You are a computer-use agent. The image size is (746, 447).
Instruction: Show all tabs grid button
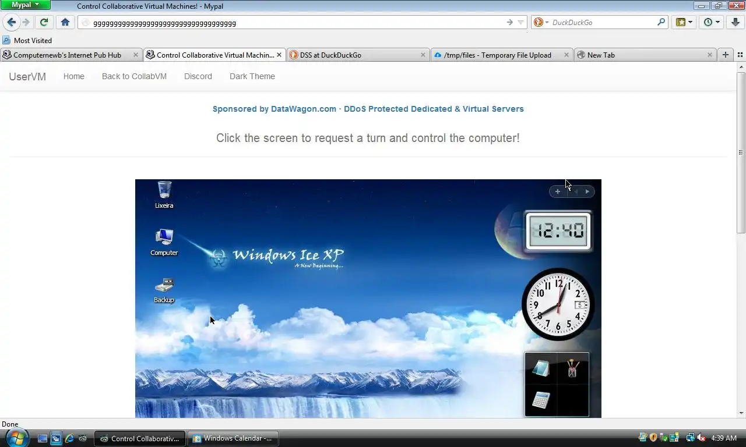740,55
